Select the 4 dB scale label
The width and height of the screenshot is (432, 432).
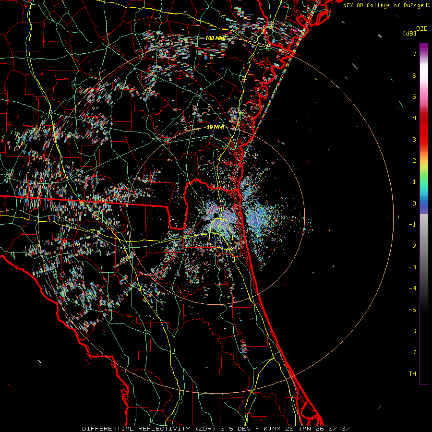coord(414,118)
